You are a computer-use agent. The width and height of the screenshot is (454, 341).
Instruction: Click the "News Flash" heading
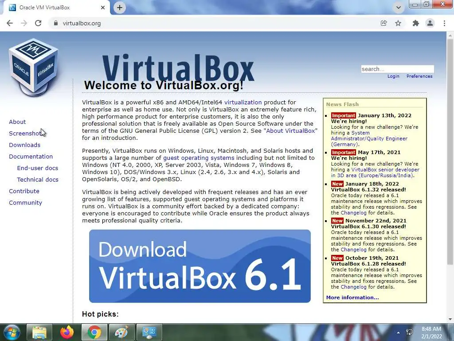(x=342, y=104)
